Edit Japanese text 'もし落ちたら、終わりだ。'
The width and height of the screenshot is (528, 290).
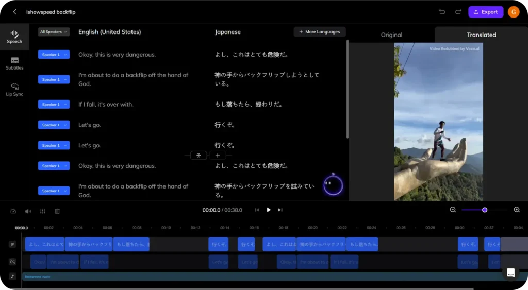click(x=249, y=104)
